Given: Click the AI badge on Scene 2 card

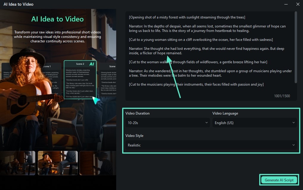Looking at the screenshot, I should click(x=92, y=64).
